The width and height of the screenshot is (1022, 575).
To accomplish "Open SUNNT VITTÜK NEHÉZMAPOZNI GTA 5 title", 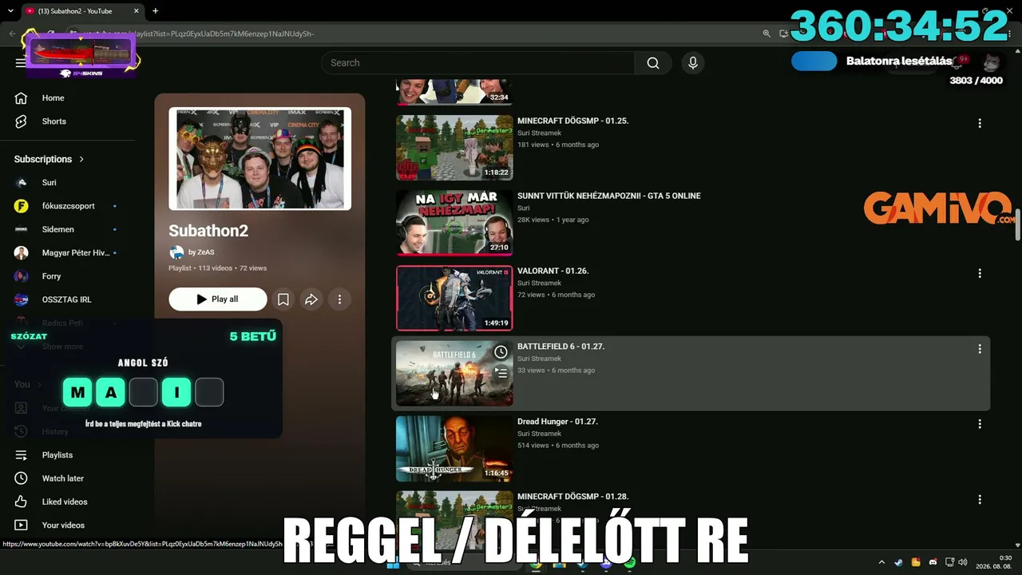I will (x=608, y=196).
